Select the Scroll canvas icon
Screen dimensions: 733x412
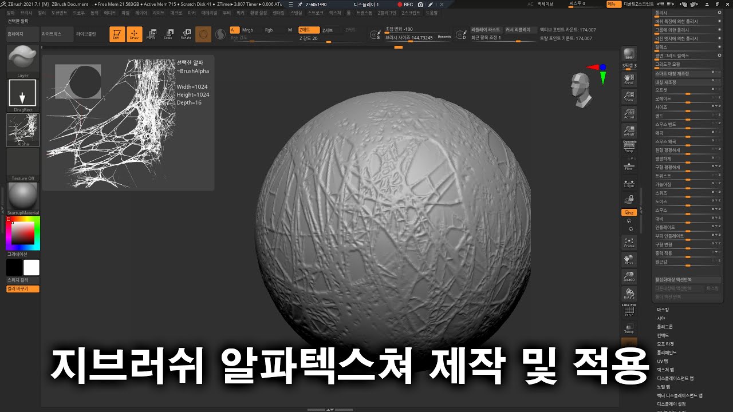(629, 79)
